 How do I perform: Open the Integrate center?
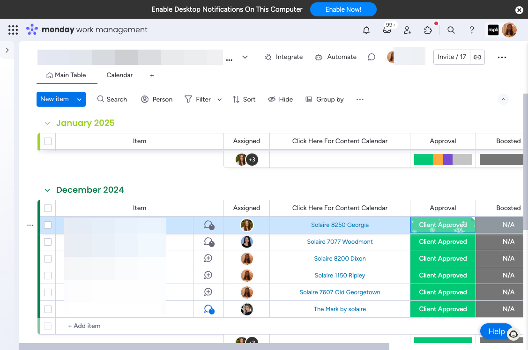click(x=283, y=57)
